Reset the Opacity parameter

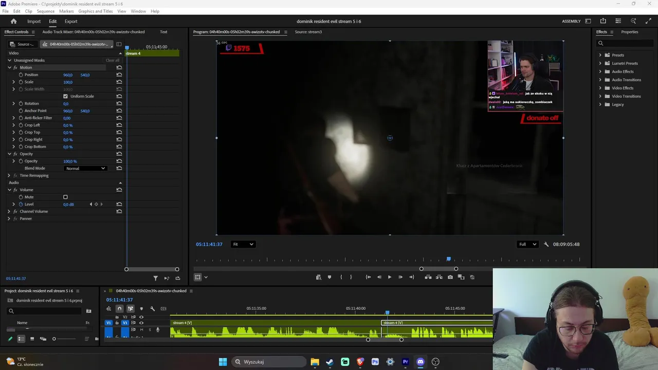119,161
